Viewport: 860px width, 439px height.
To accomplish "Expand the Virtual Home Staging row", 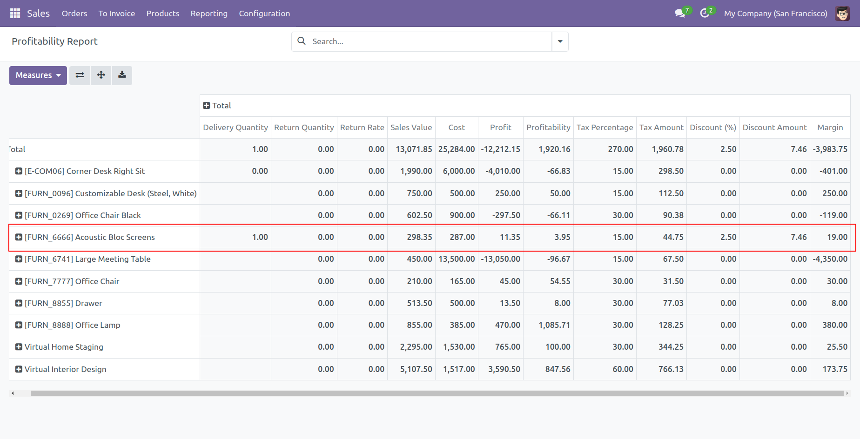I will 19,347.
